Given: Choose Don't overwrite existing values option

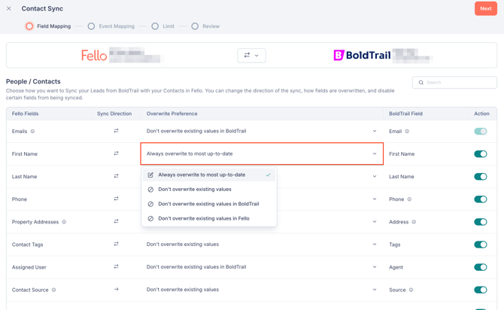Looking at the screenshot, I should click(x=209, y=189).
